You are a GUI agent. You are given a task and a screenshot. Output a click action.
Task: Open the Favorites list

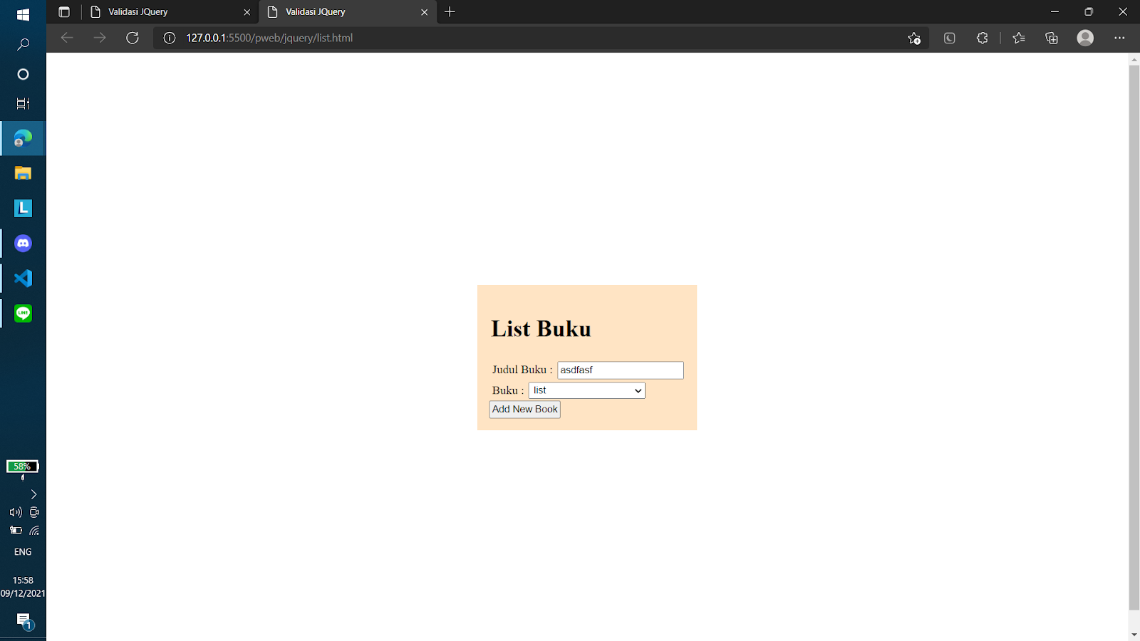pos(1019,38)
